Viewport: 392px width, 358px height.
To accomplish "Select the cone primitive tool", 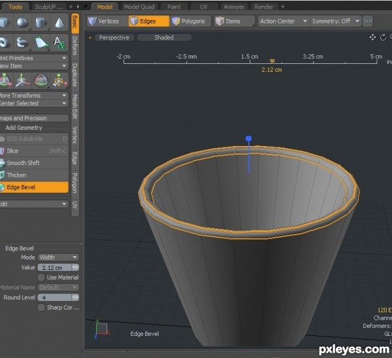I will (x=59, y=23).
